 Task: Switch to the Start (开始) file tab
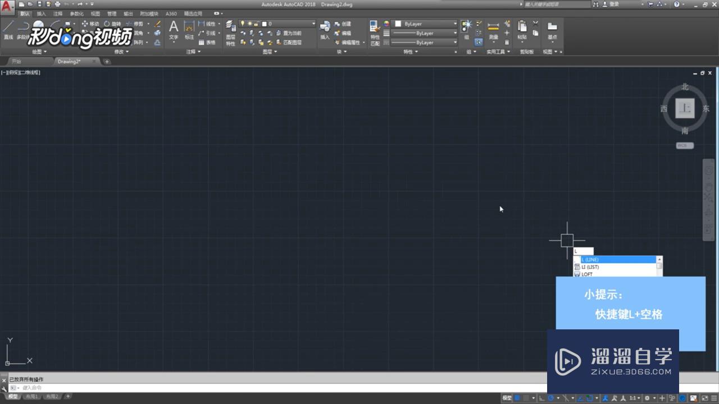coord(16,61)
